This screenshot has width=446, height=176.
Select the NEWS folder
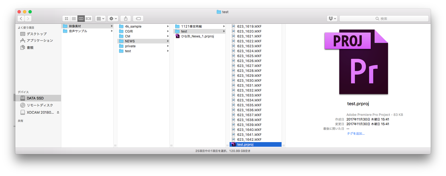click(143, 41)
